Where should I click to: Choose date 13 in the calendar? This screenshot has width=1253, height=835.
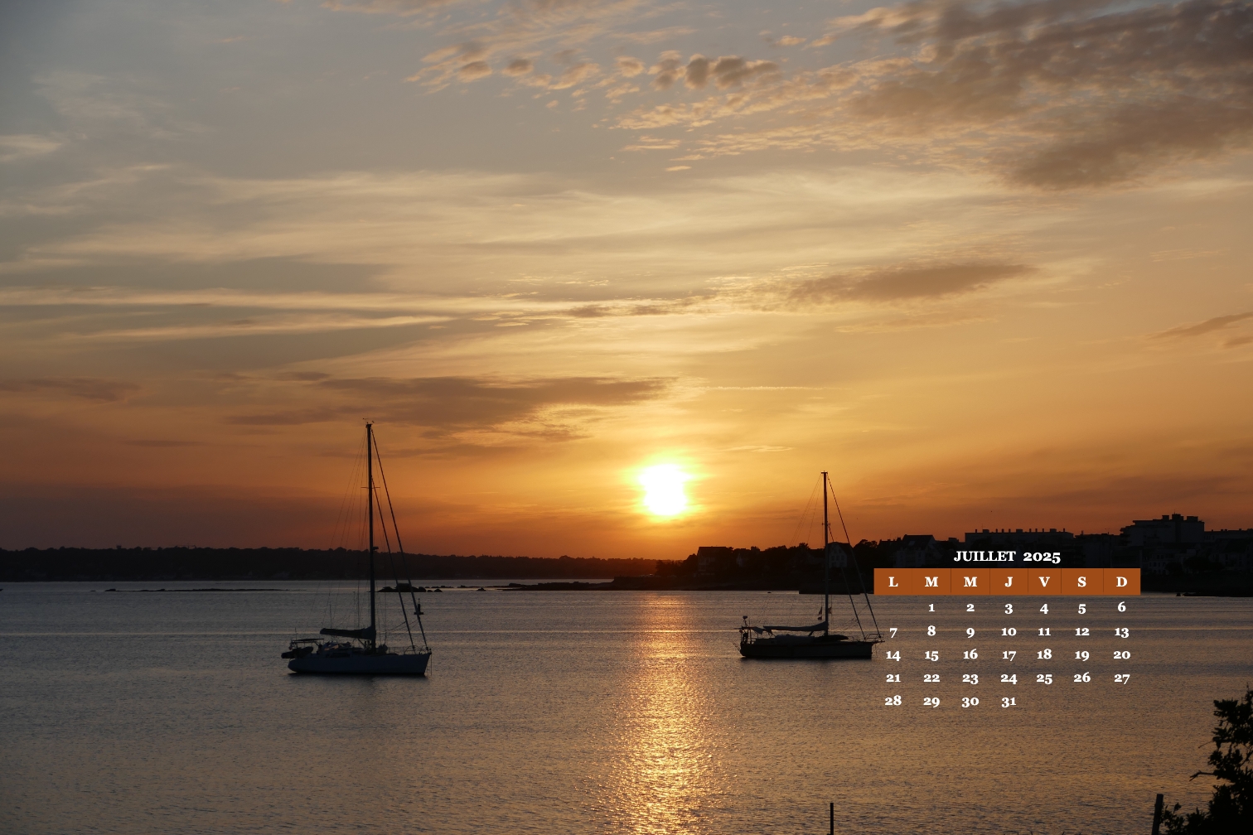(1121, 631)
